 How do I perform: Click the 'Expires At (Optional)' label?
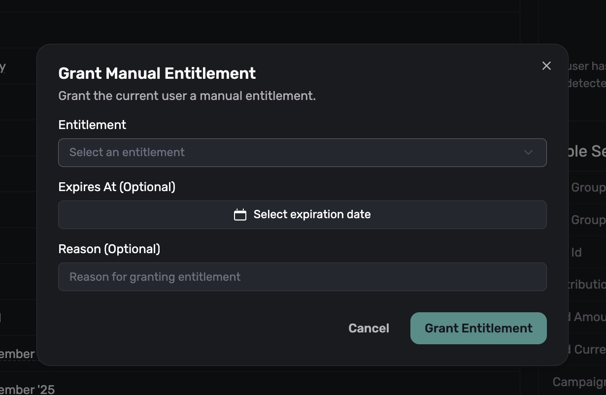pos(117,187)
